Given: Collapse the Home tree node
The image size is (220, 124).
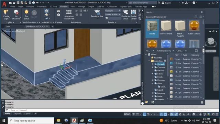Looking at the screenshot, I should (146, 54).
